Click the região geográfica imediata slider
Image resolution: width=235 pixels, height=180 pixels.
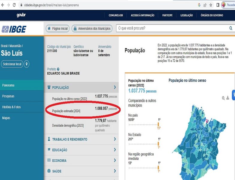point(144,168)
